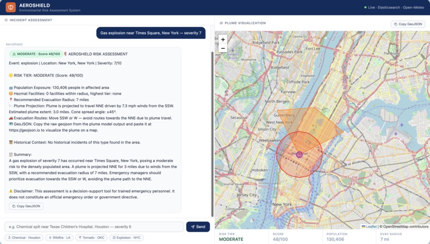Open the OpenStreetMap contributors link
The height and width of the screenshot is (244, 430).
pos(405,226)
